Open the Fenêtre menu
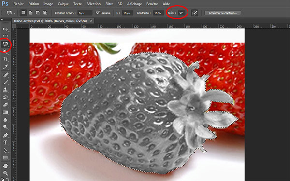The height and width of the screenshot is (181, 290). pos(152,4)
